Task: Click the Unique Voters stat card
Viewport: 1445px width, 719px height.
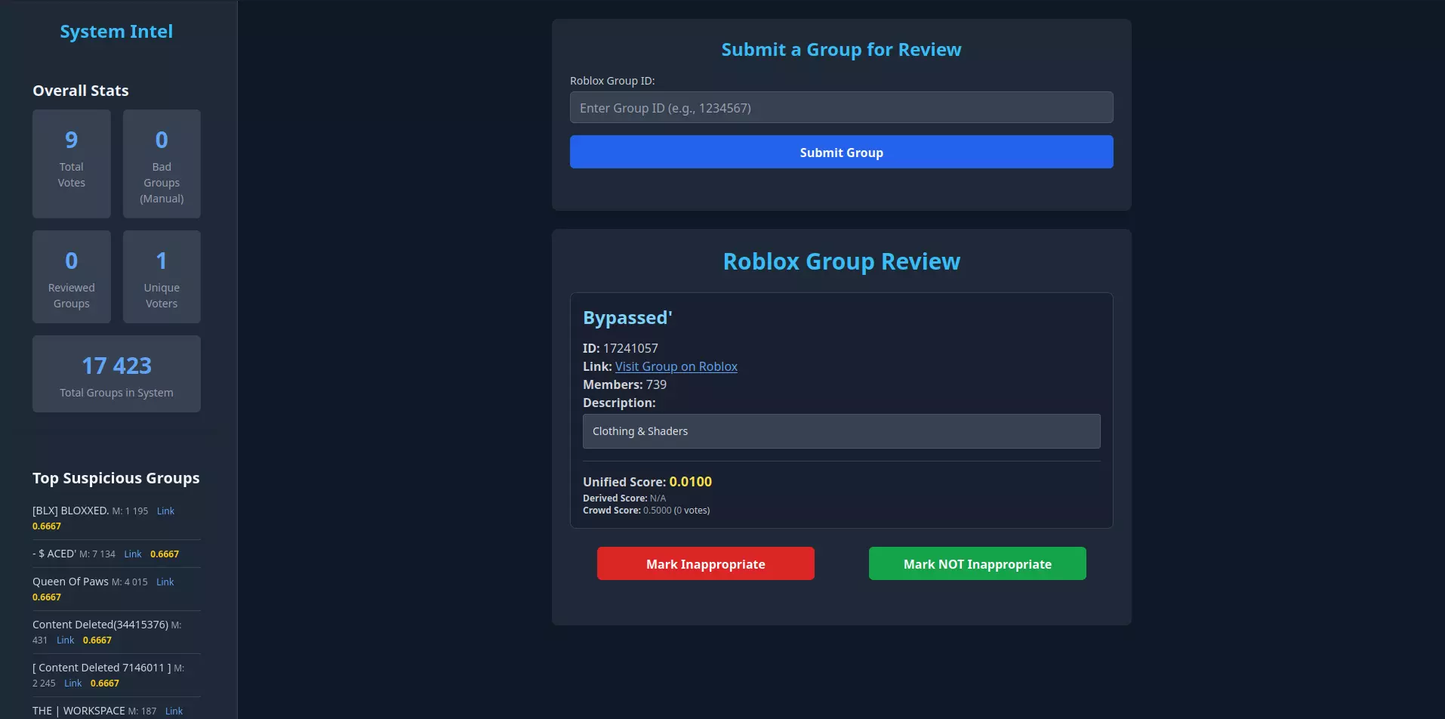Action: (162, 276)
